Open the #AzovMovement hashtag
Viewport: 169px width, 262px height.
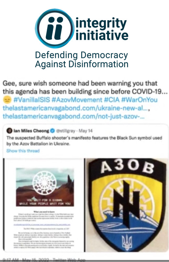pyautogui.click(x=77, y=100)
